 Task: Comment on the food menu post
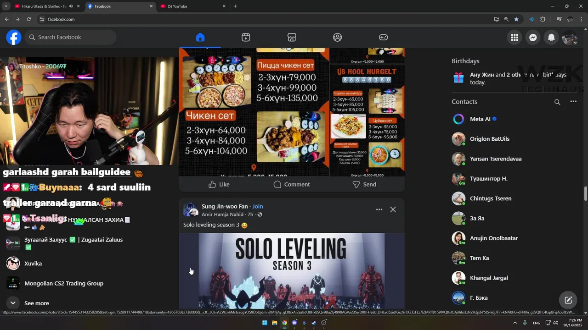292,184
